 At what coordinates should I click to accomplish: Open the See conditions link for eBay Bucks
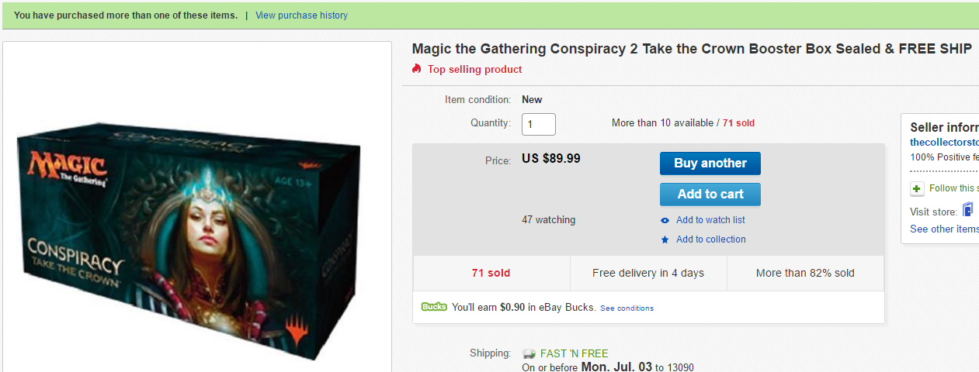point(627,308)
